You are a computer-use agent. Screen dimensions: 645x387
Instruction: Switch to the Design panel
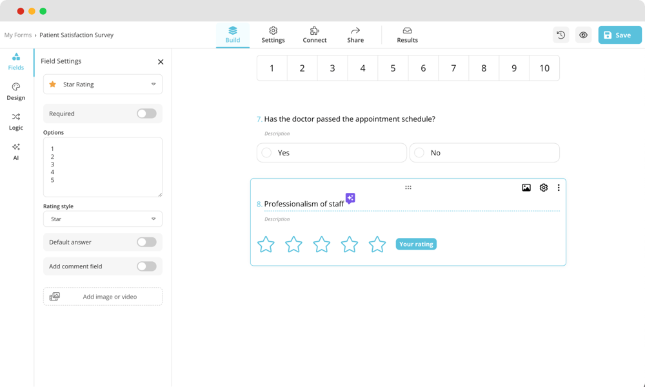tap(15, 92)
